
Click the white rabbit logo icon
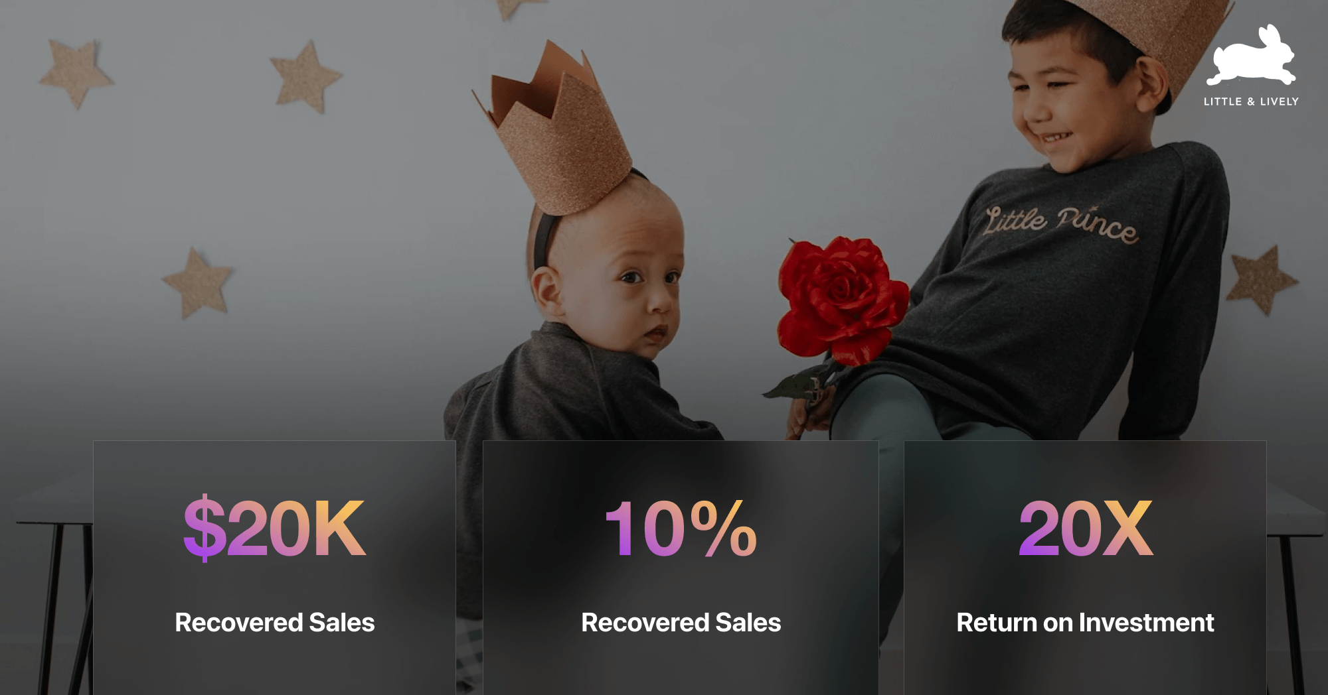(x=1251, y=55)
